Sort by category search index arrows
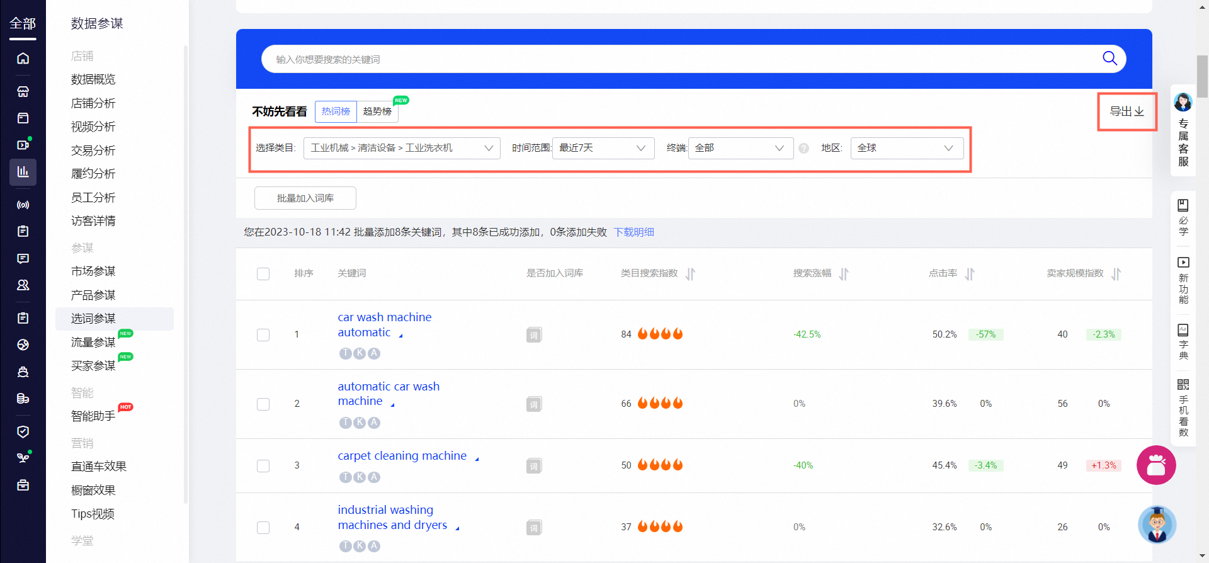 [x=690, y=274]
